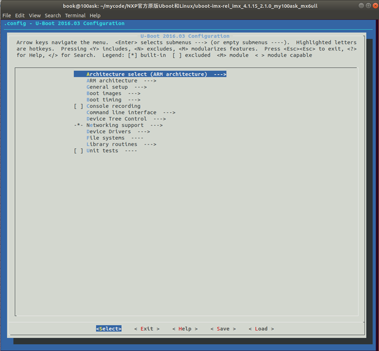Open the File menu

pos(7,15)
